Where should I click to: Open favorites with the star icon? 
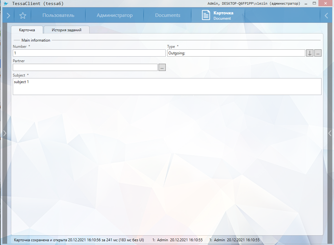pyautogui.click(x=22, y=15)
